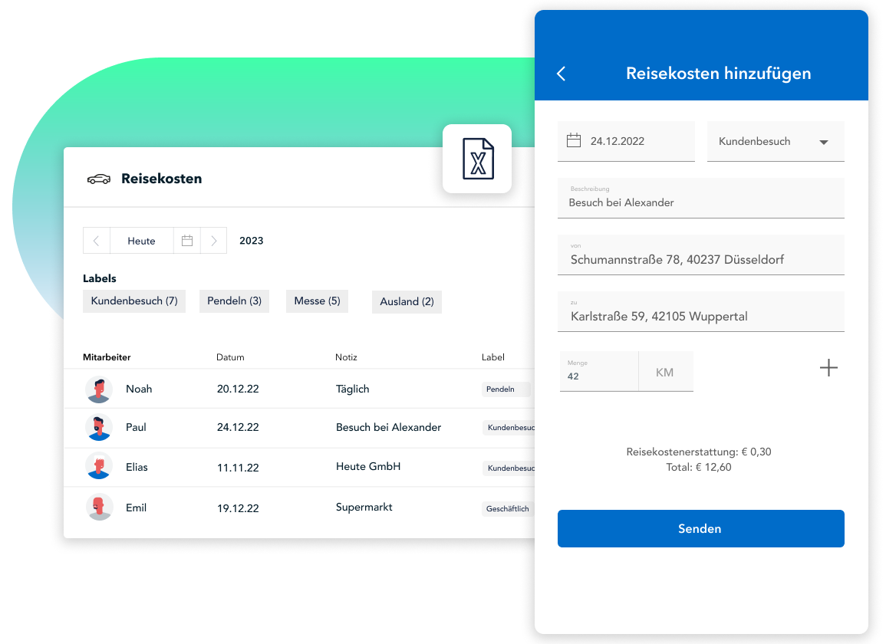Toggle the Pendeln (3) label filter
Screen dimensions: 886x644
(234, 301)
